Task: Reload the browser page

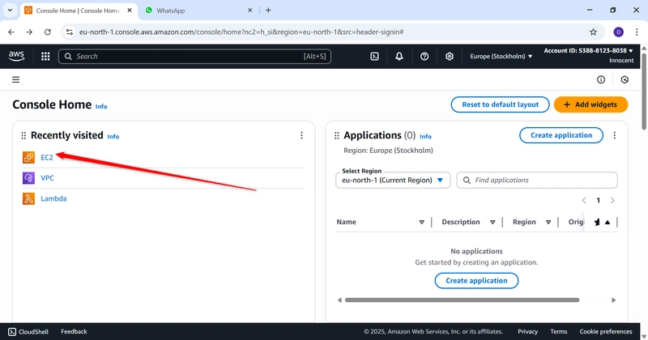Action: tap(48, 32)
